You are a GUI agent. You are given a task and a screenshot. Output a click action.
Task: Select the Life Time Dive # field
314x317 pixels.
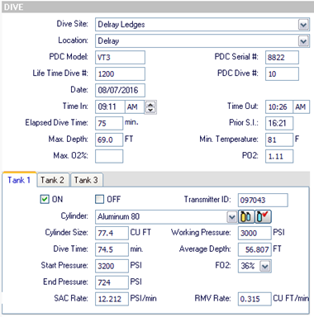[120, 73]
